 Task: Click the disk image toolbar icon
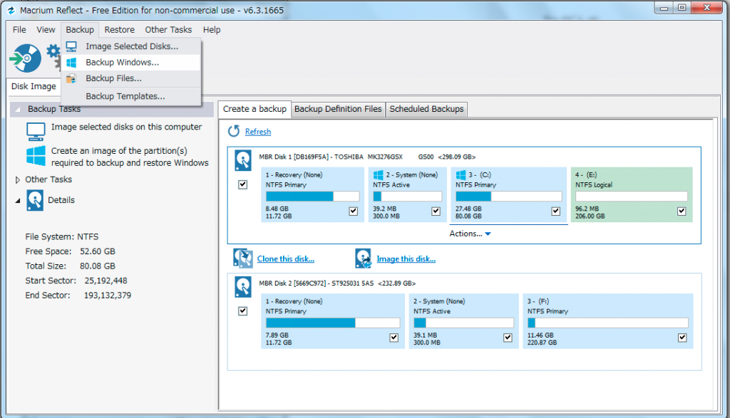tap(26, 58)
